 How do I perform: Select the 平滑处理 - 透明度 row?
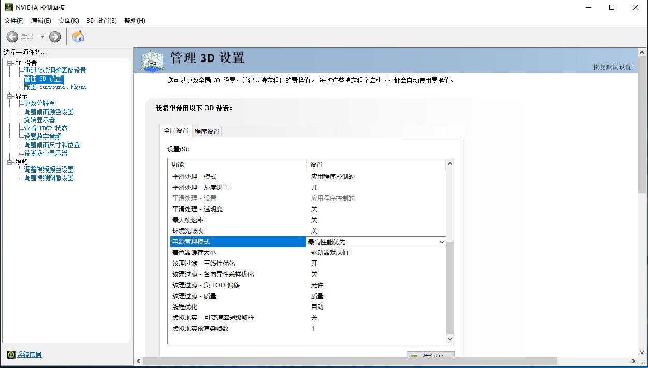coord(307,209)
